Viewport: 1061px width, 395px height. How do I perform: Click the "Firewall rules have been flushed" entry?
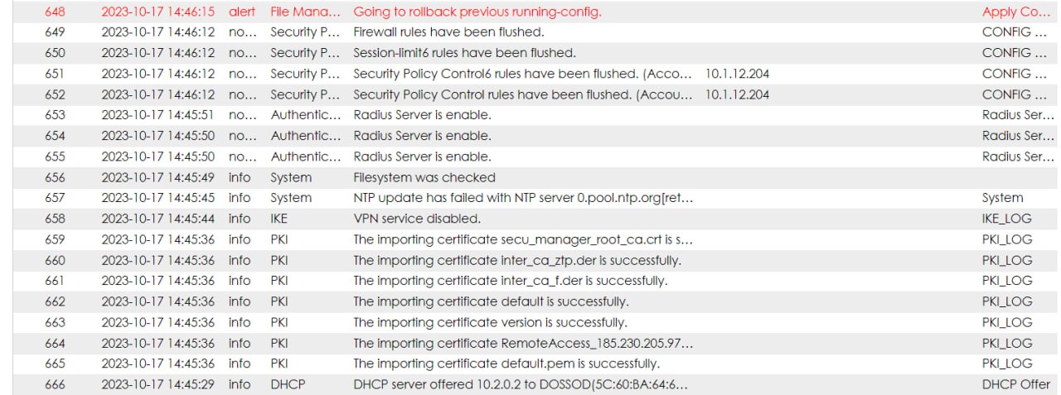(448, 32)
